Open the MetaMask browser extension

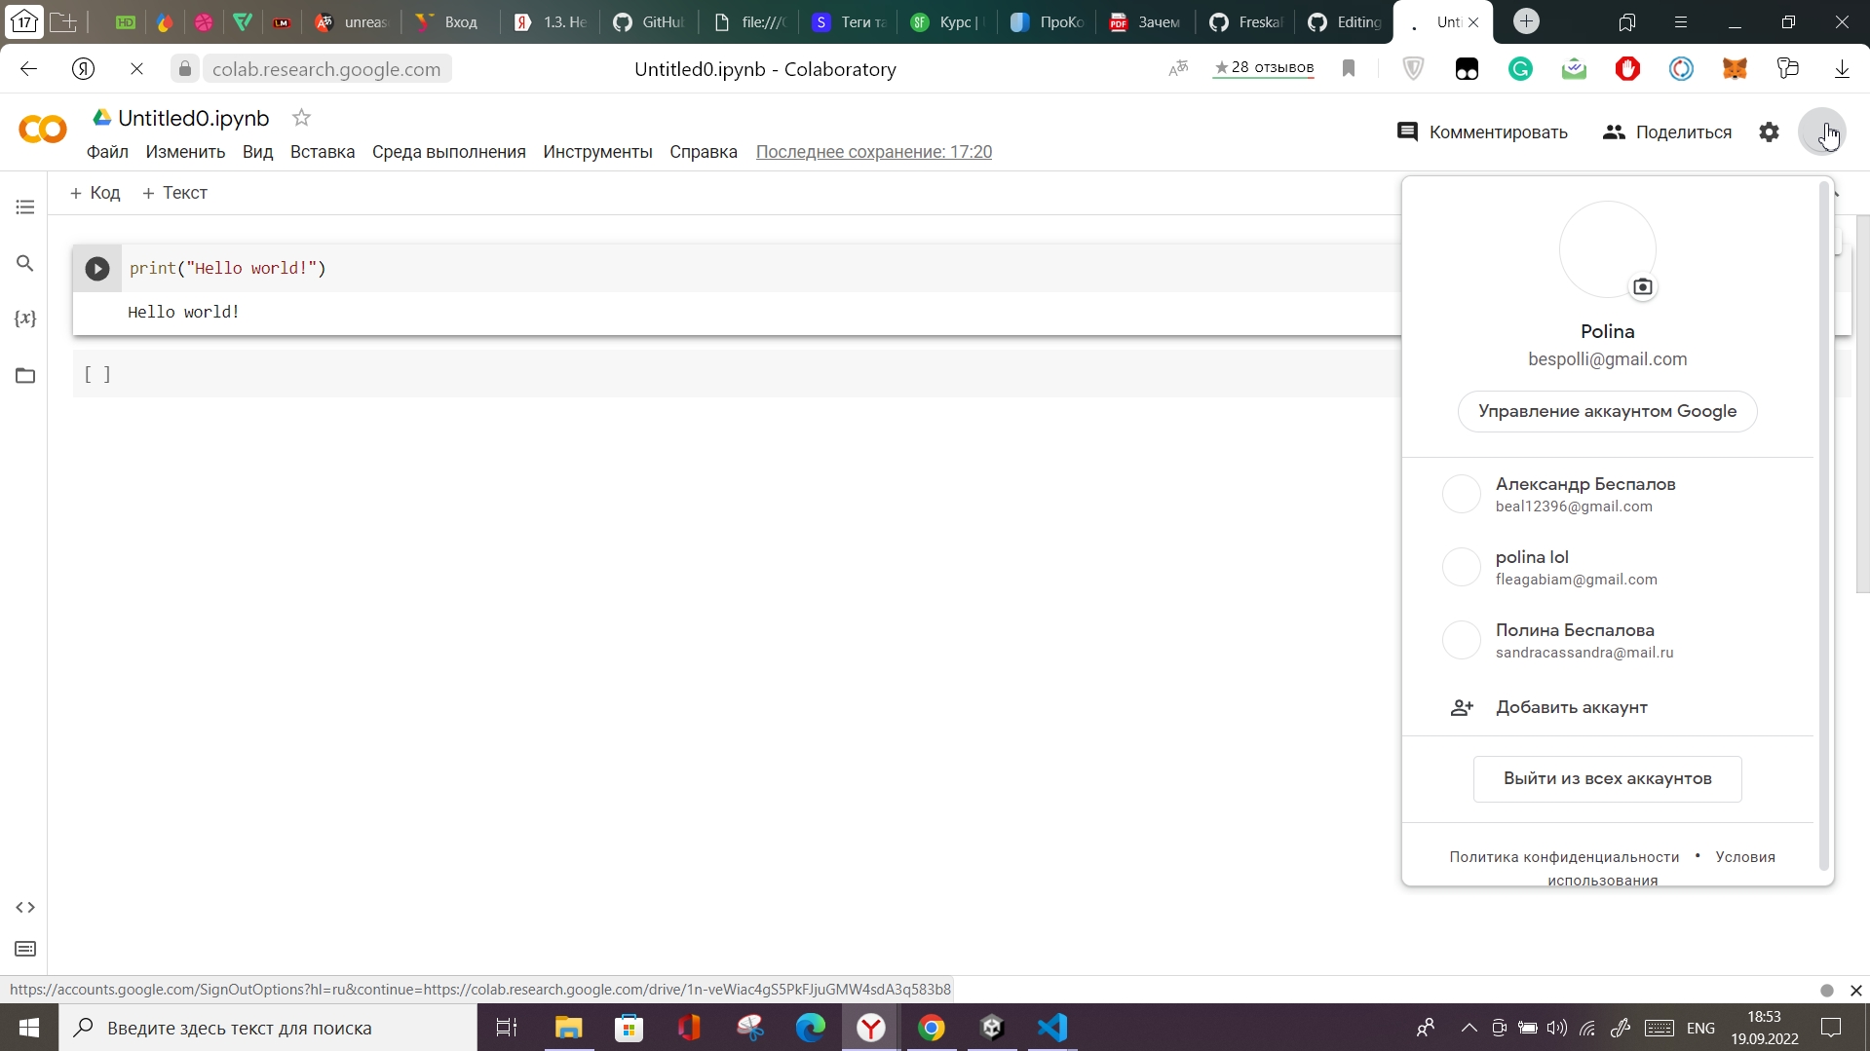1736,68
